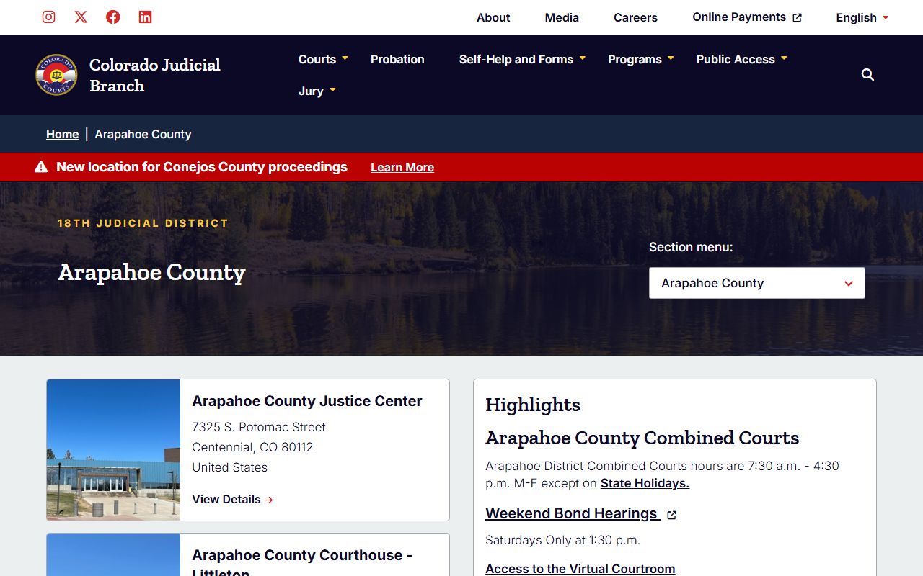Image resolution: width=923 pixels, height=576 pixels.
Task: Click the Colorado Courts seal logo
Action: pos(56,74)
